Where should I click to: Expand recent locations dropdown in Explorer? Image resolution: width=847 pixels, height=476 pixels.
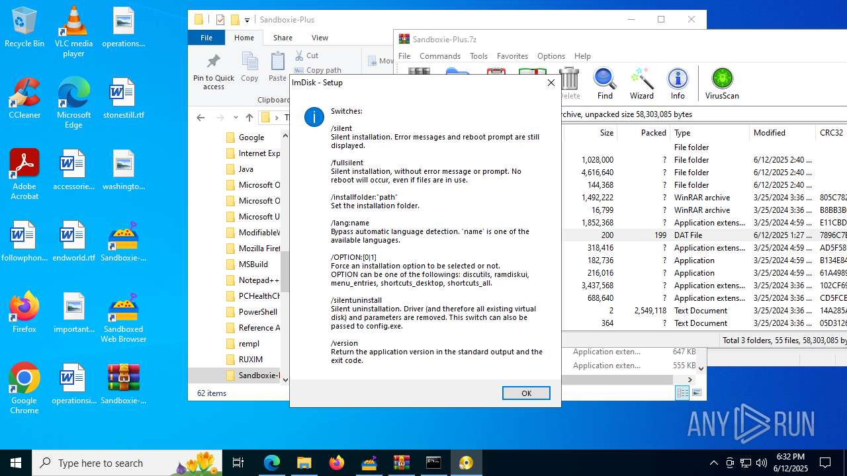(235, 118)
